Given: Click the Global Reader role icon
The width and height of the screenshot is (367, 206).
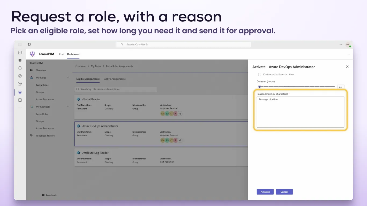Looking at the screenshot, I should [x=78, y=99].
